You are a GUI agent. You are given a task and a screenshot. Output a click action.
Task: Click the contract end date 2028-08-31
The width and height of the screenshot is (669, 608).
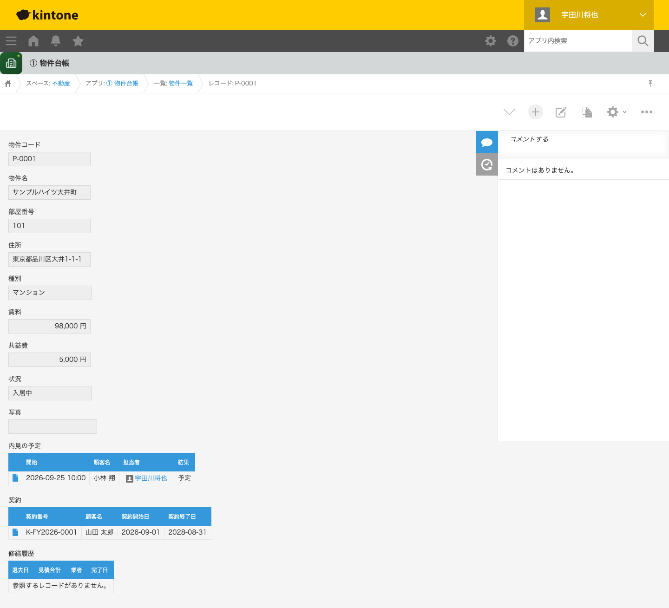187,532
